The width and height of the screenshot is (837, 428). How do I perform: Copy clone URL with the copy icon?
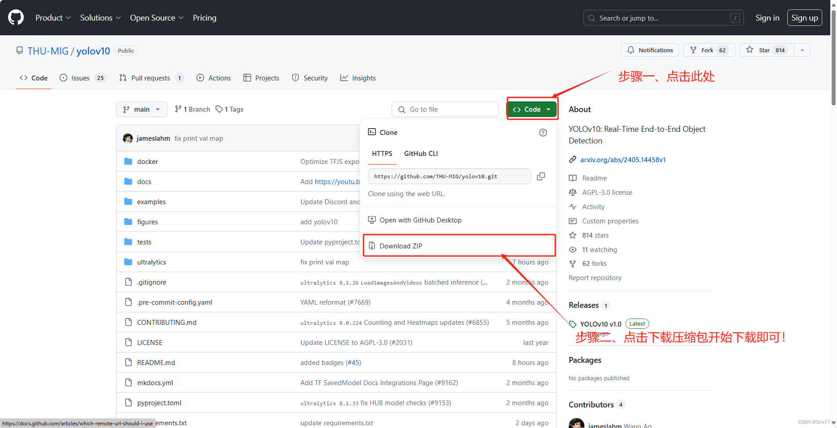pos(541,176)
